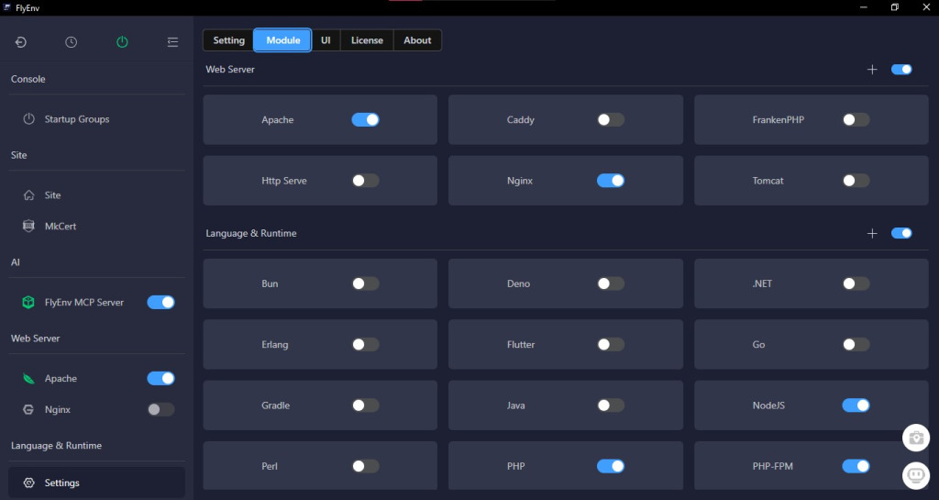Viewport: 939px width, 500px height.
Task: Disable the PHP module
Action: pyautogui.click(x=610, y=466)
